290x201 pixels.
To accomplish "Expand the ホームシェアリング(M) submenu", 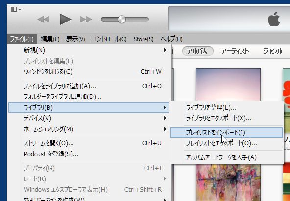I will [89, 129].
